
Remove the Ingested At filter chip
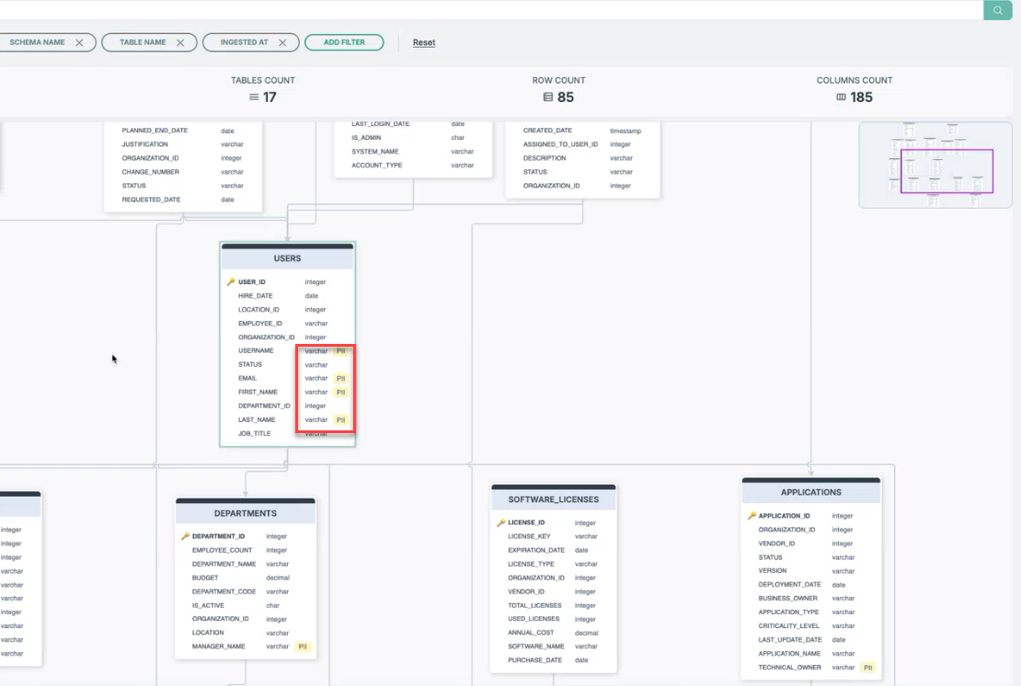point(282,42)
